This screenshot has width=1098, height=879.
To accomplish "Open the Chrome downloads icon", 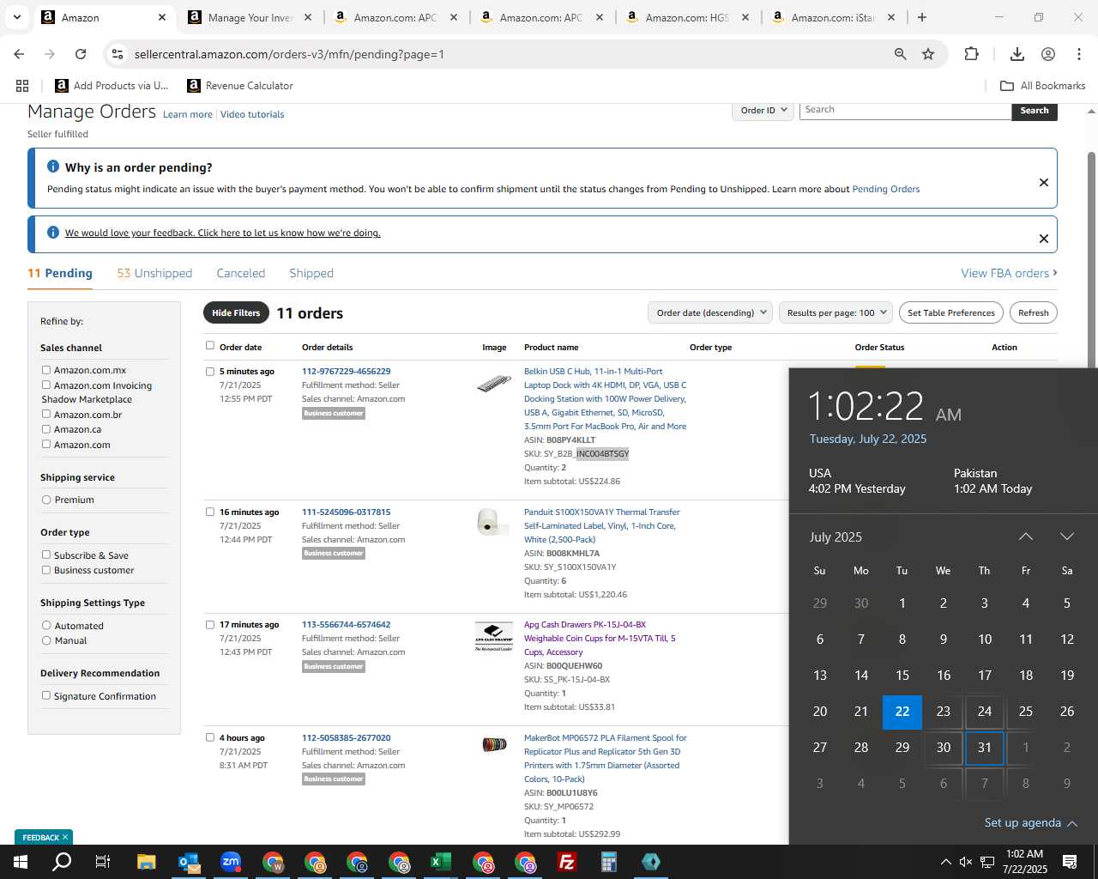I will click(x=1017, y=54).
